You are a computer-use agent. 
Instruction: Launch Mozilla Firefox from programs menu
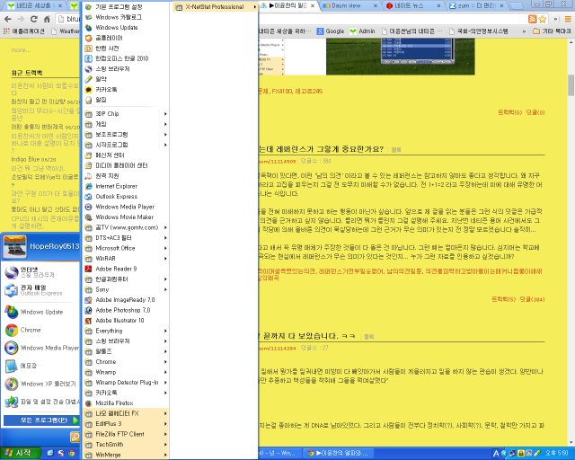coord(114,402)
